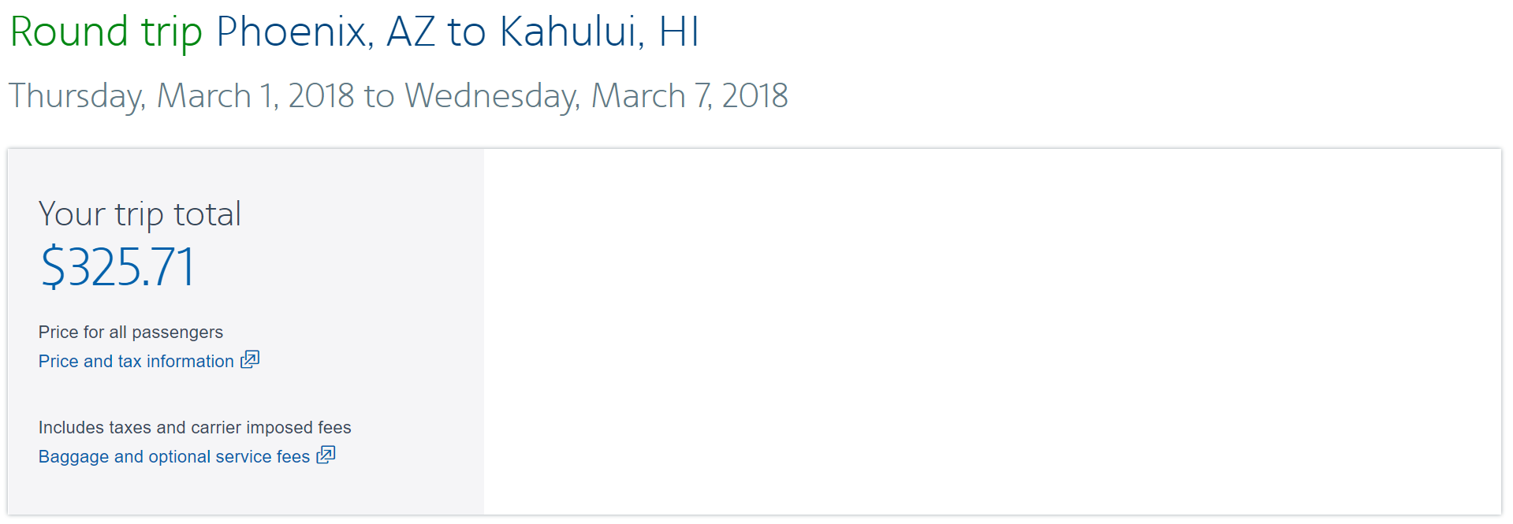Click the Your trip total heading

point(140,214)
